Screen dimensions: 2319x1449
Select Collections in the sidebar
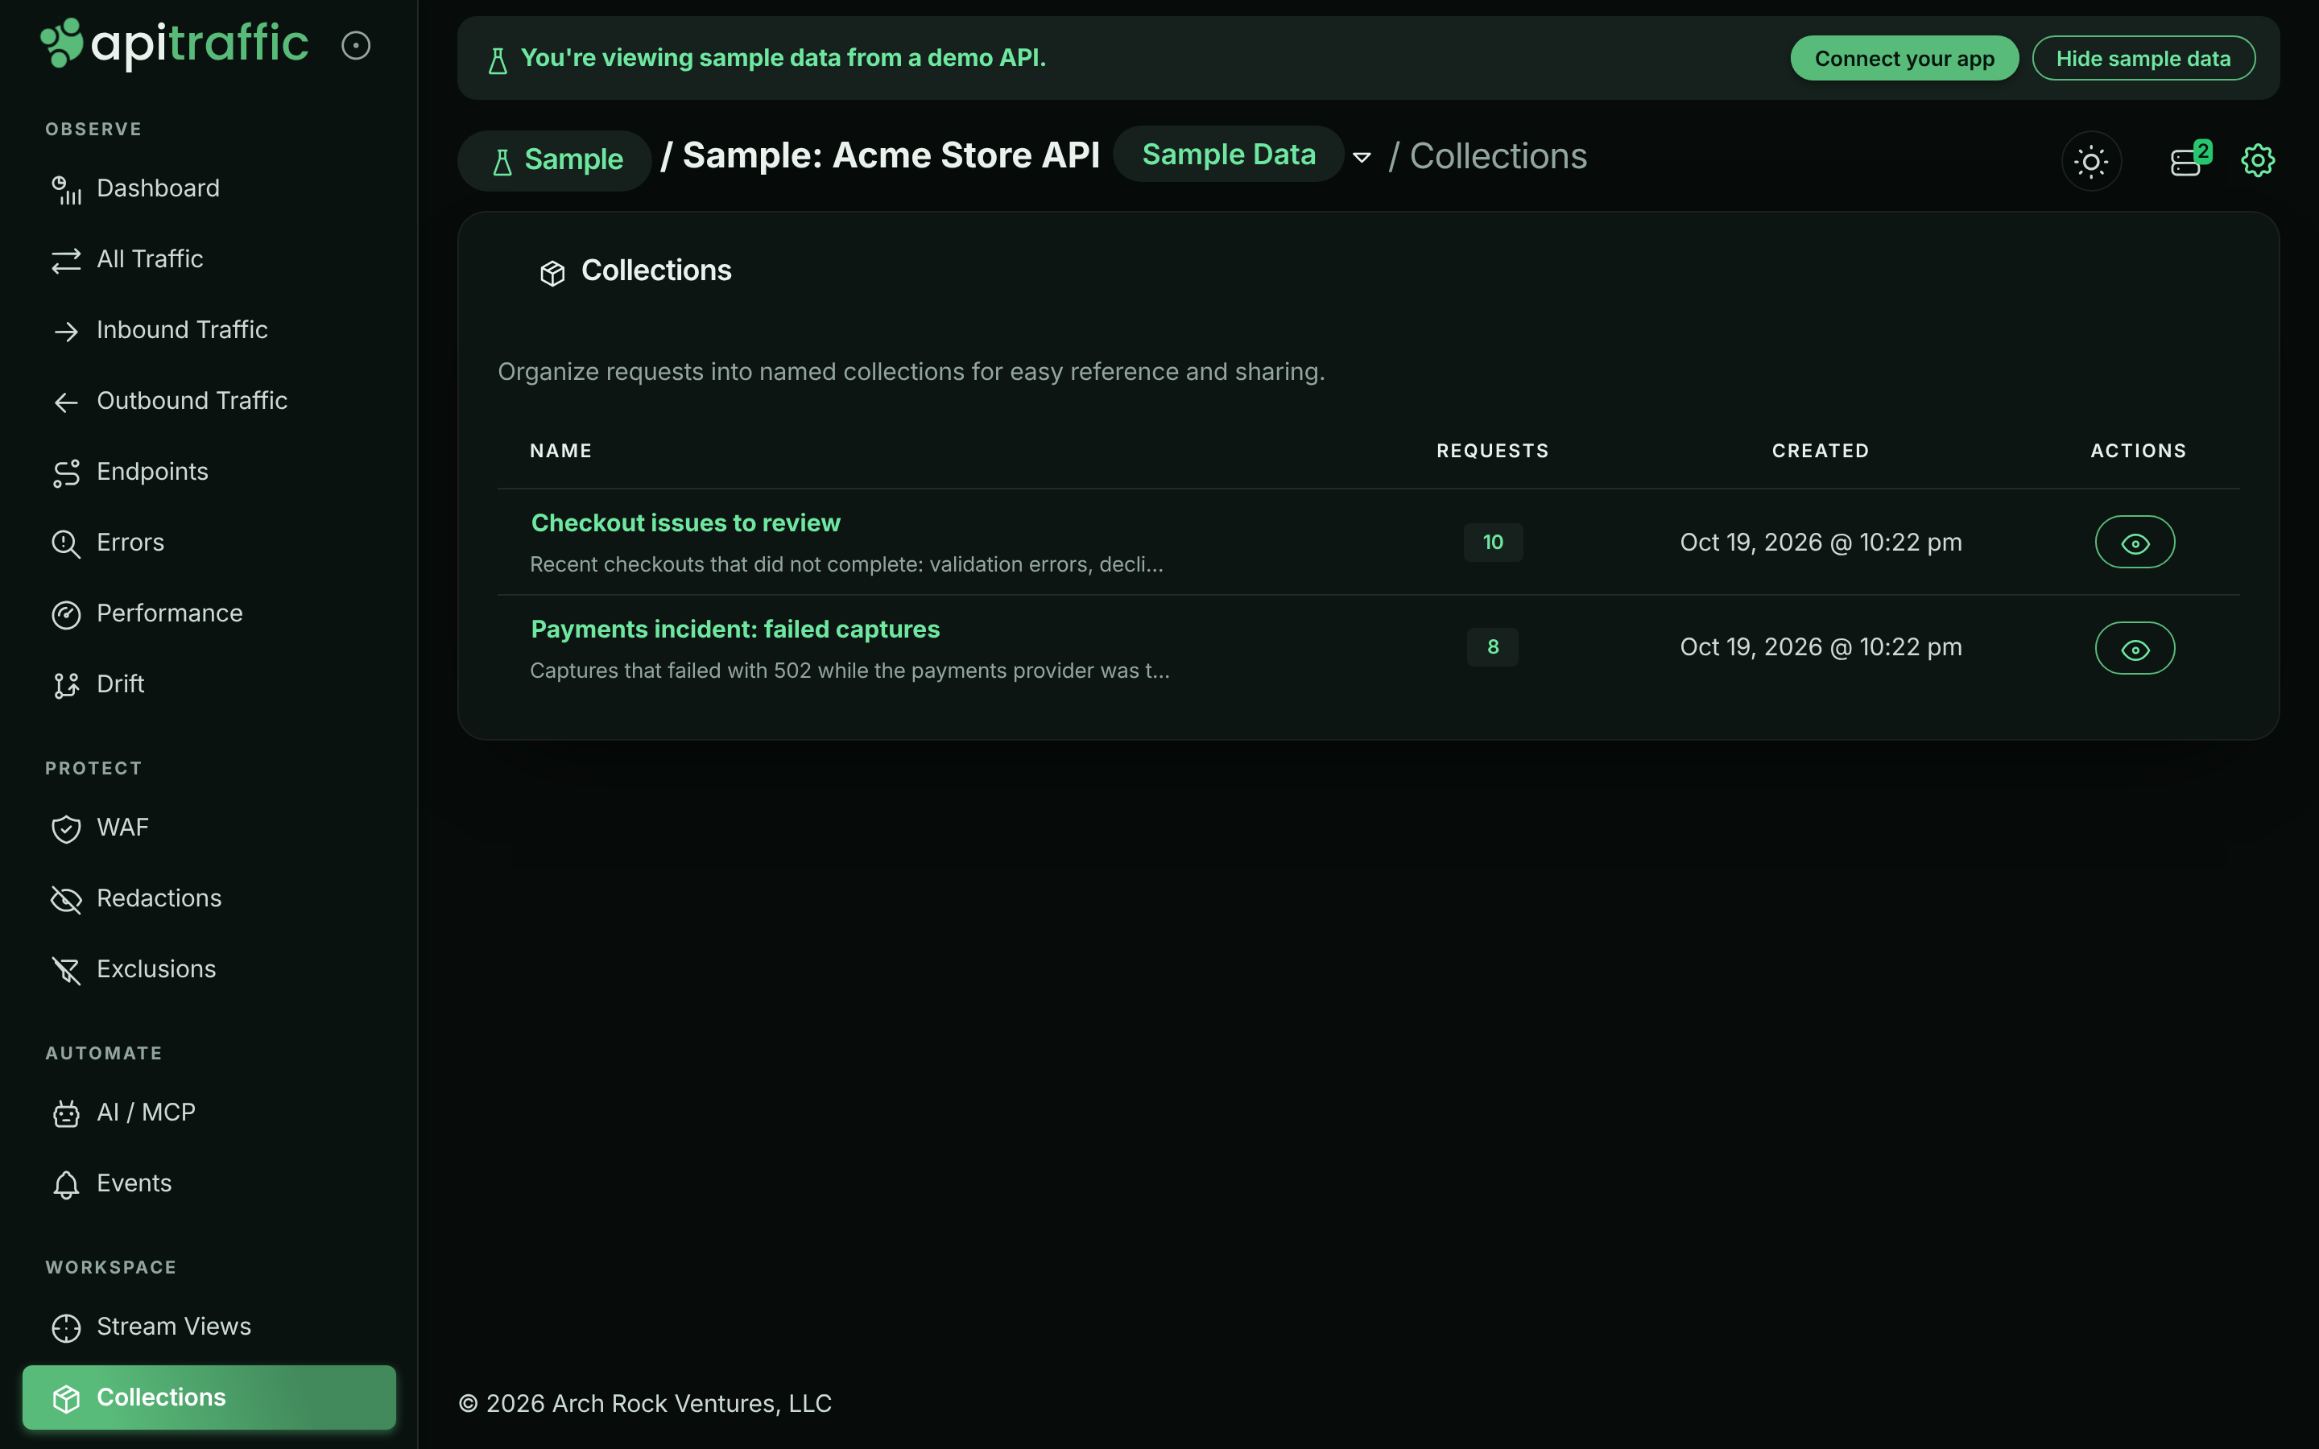point(209,1397)
